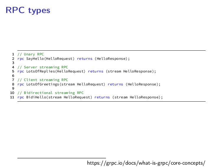Click the 'rpc' keyword on line 8
The width and height of the screenshot is (223, 167).
point(21,85)
